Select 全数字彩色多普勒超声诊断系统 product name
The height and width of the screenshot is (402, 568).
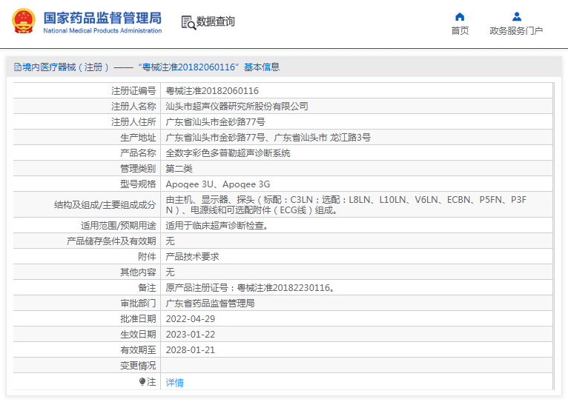pos(228,153)
